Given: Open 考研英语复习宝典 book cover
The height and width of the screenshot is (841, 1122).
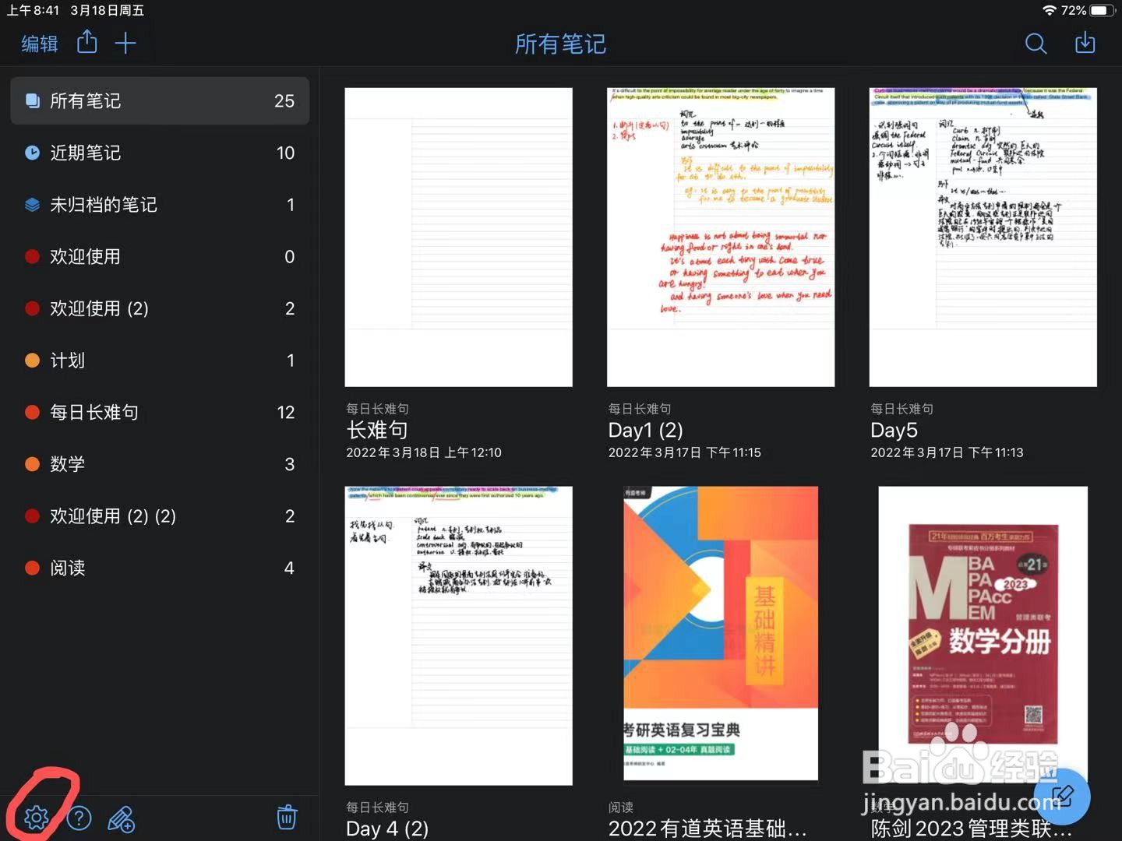Looking at the screenshot, I should click(721, 634).
